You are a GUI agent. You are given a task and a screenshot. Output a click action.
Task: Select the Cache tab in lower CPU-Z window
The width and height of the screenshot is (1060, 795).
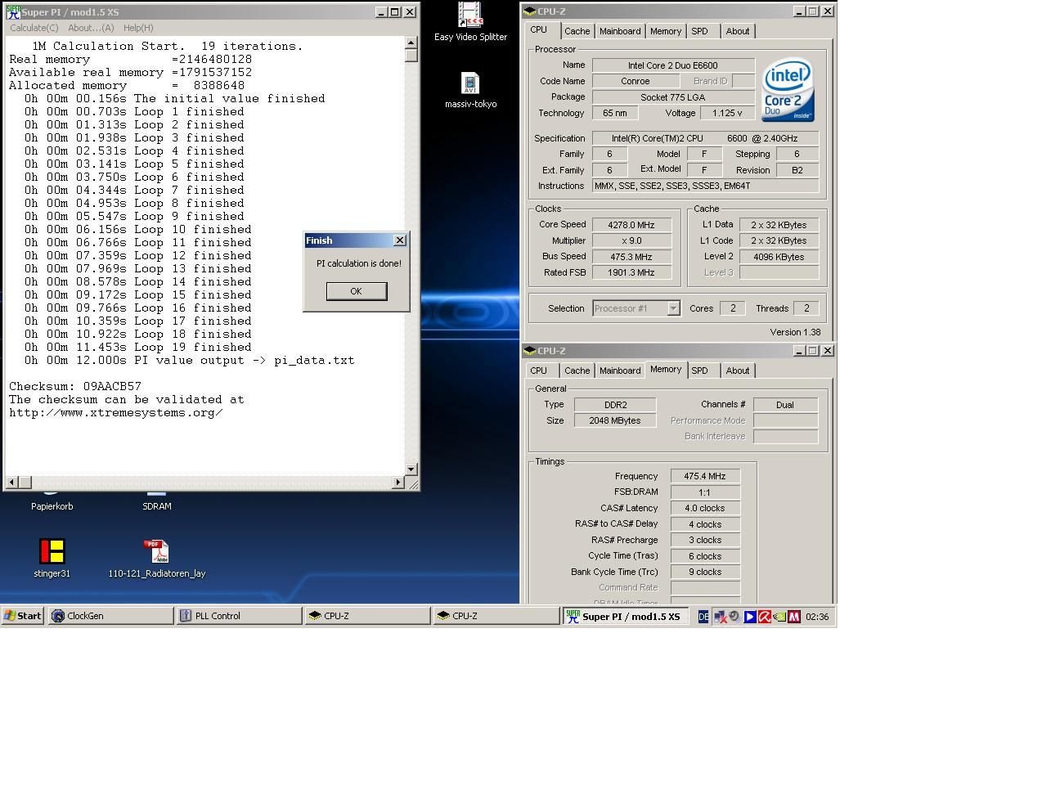[577, 371]
